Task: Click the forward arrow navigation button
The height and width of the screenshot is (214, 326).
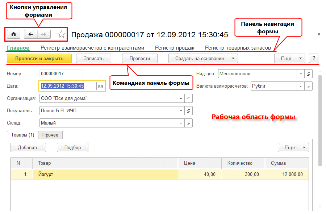Action: [x=44, y=34]
